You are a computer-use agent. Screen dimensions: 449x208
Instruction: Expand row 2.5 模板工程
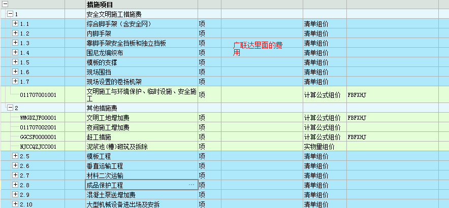[15, 156]
